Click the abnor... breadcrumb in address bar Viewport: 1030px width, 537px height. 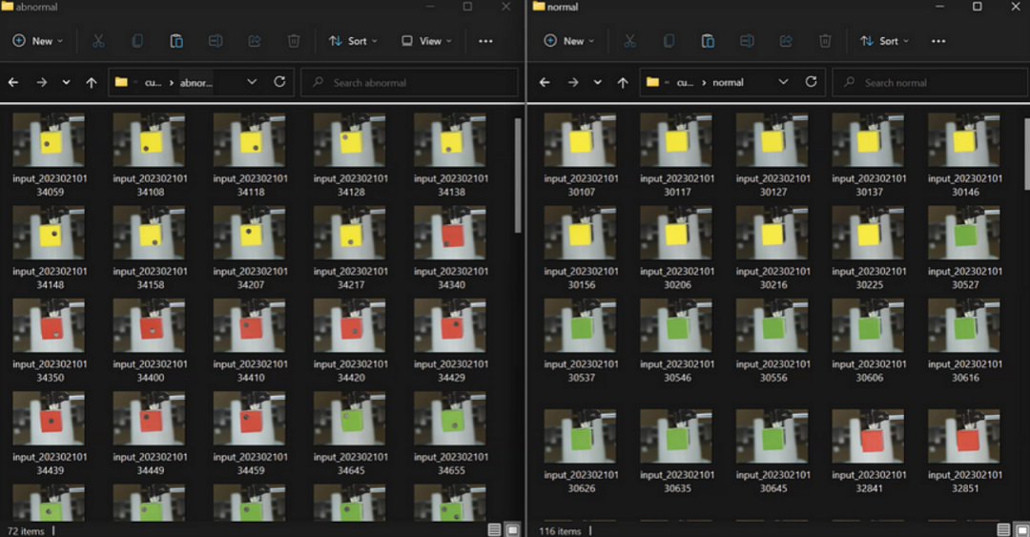tap(196, 83)
